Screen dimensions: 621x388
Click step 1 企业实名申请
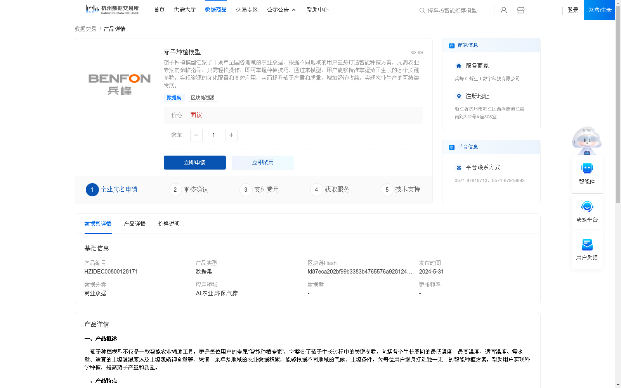pyautogui.click(x=112, y=190)
